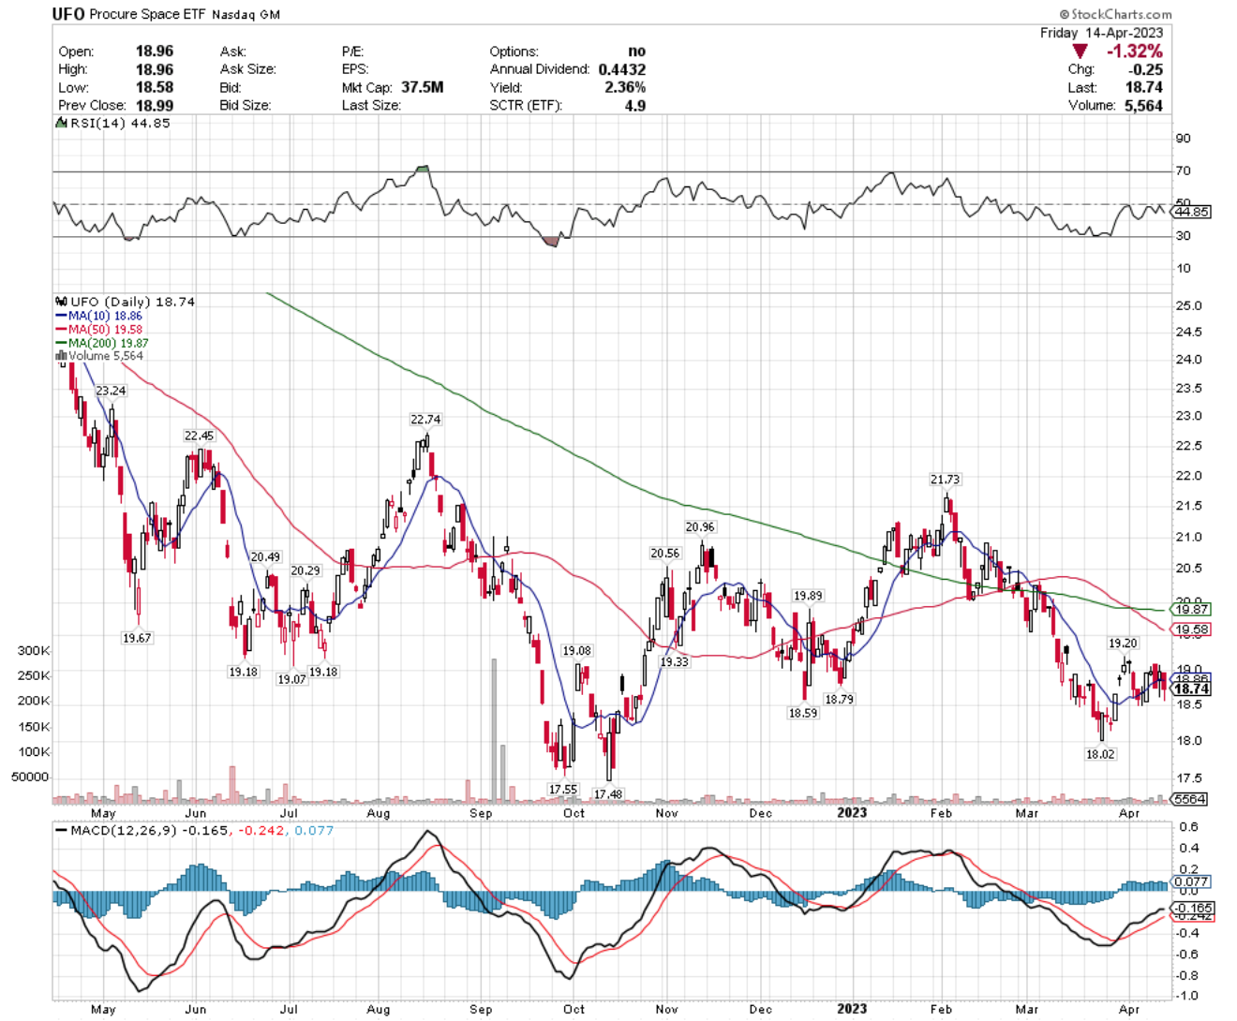This screenshot has height=1021, width=1237.
Task: Click the 18.59 December low label
Action: pos(803,712)
